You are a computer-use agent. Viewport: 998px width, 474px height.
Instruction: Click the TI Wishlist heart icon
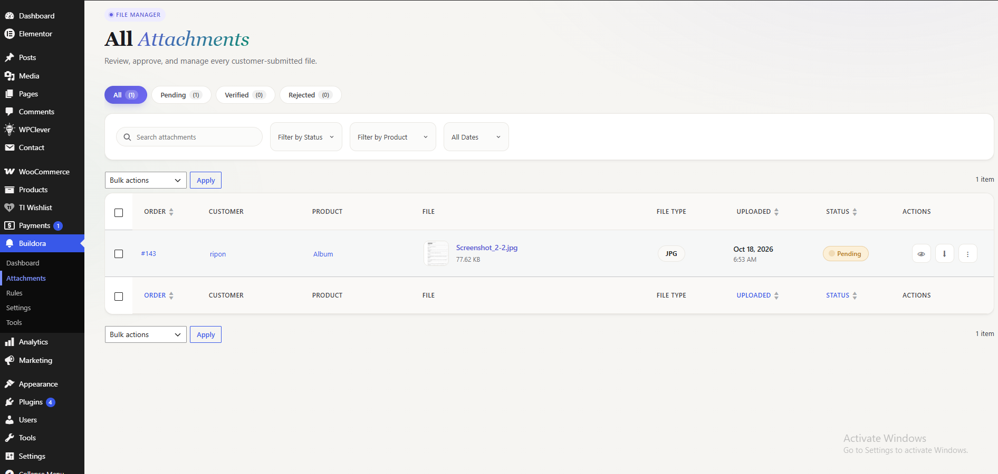click(x=9, y=208)
